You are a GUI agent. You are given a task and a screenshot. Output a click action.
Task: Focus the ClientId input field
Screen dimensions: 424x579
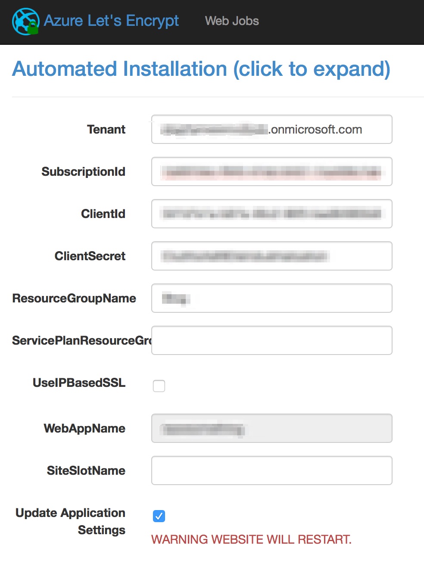271,214
